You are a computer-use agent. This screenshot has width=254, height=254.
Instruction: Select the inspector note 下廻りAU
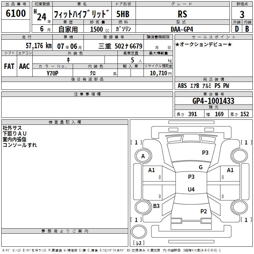[x=15, y=133]
